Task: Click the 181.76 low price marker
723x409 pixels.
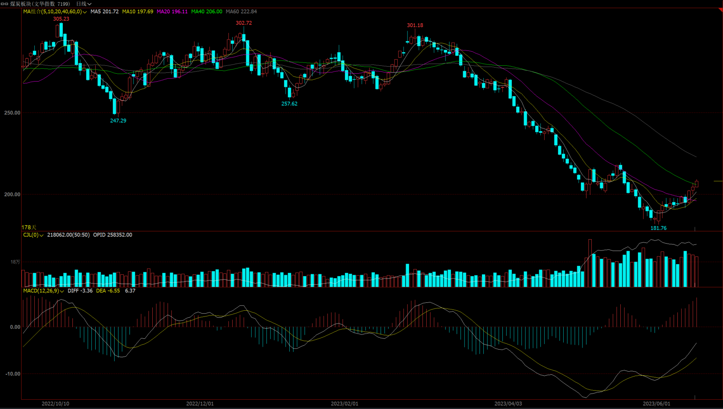Action: pos(658,228)
